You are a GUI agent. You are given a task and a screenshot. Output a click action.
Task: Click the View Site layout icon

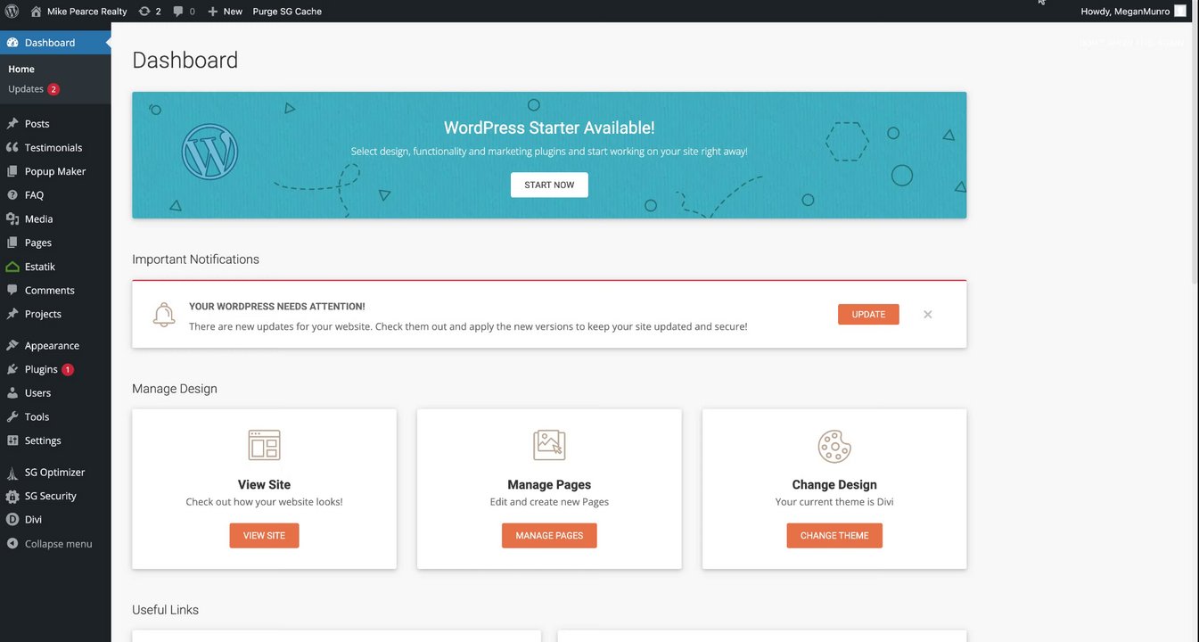click(x=264, y=445)
